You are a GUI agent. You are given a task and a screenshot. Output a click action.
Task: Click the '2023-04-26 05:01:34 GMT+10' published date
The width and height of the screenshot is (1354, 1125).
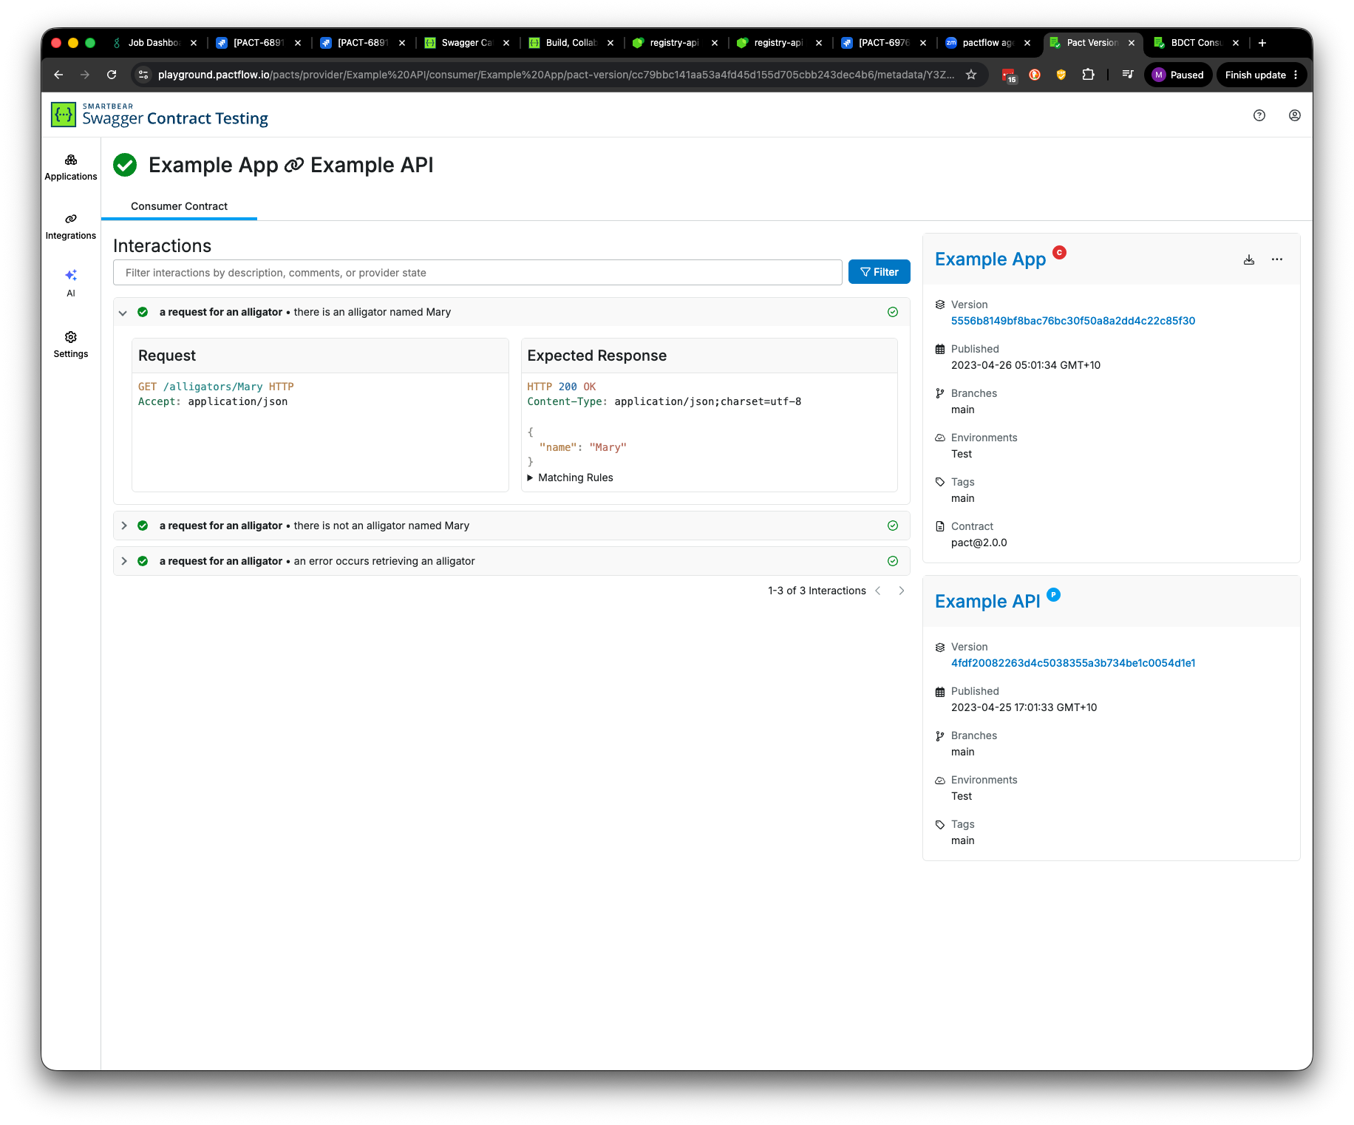tap(1026, 365)
